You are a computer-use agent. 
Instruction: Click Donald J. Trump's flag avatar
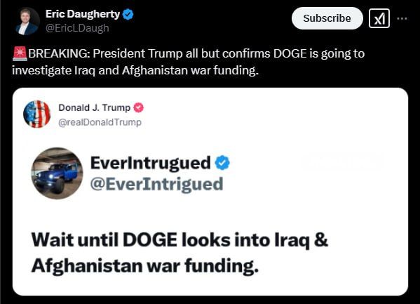[37, 114]
